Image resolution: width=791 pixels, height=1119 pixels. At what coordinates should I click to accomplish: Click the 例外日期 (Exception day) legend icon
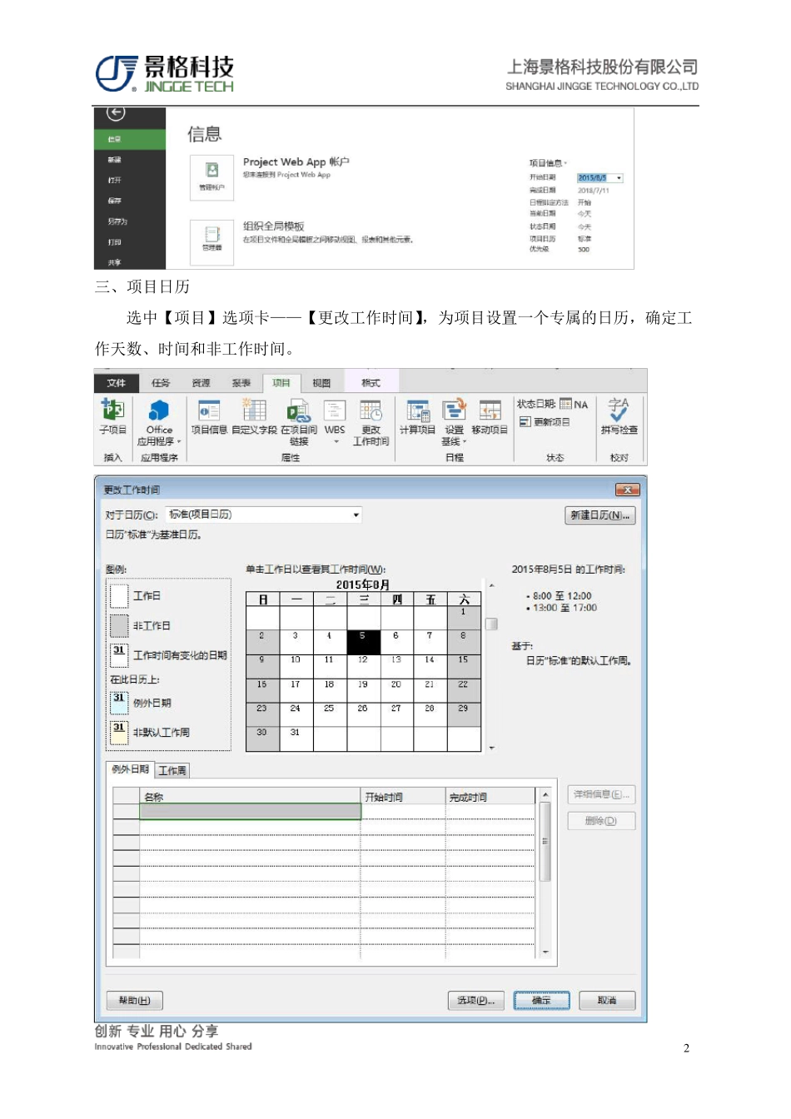pyautogui.click(x=119, y=702)
